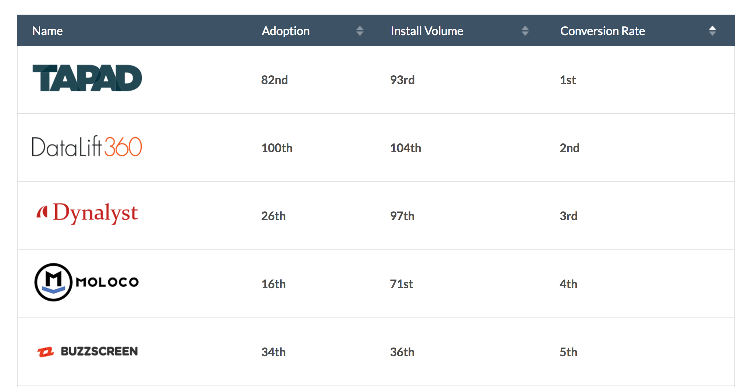Sort table by Conversion Rate arrows
Viewport: 752px width, 387px height.
712,31
